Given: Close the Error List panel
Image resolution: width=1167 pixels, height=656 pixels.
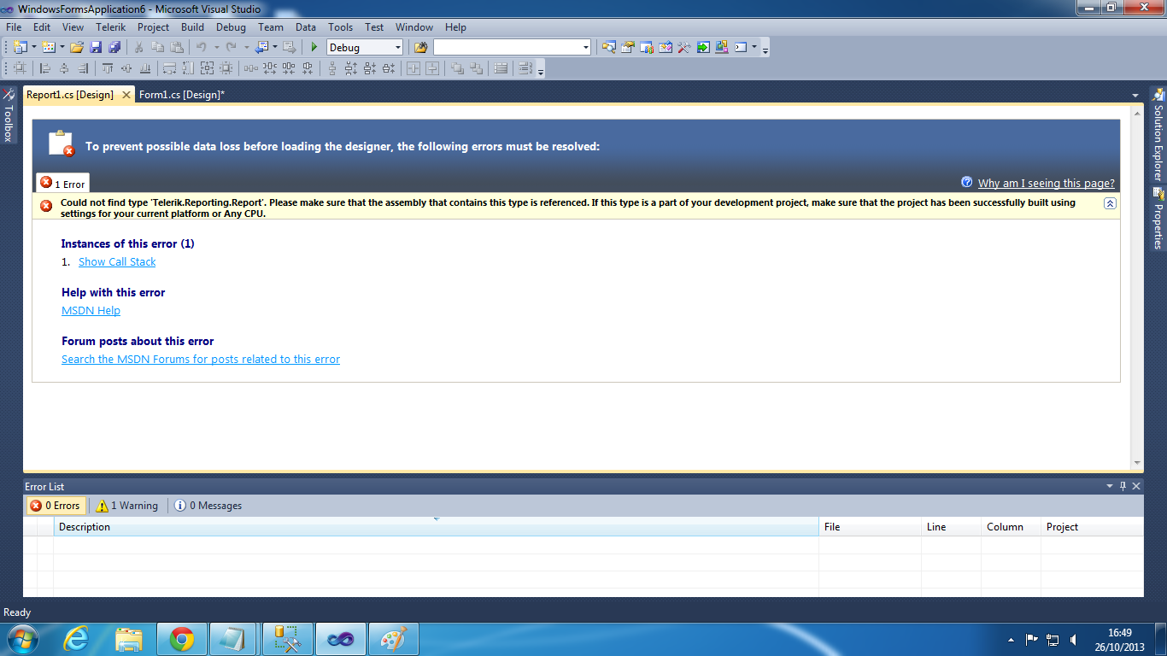Looking at the screenshot, I should [1136, 486].
